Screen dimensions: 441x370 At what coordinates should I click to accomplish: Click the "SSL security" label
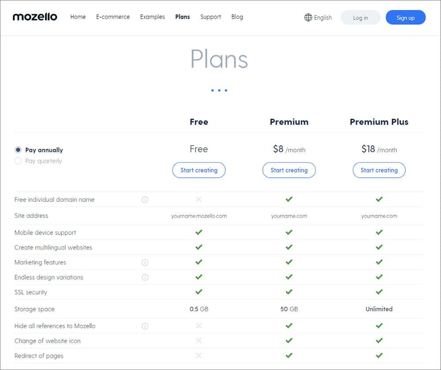pyautogui.click(x=31, y=292)
